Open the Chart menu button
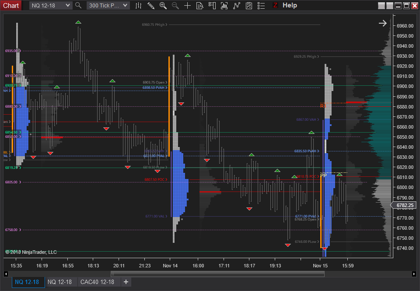The image size is (420, 291). (x=11, y=5)
